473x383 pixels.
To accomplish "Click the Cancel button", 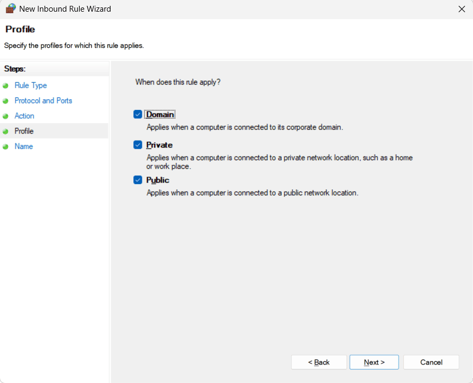I will (x=431, y=362).
